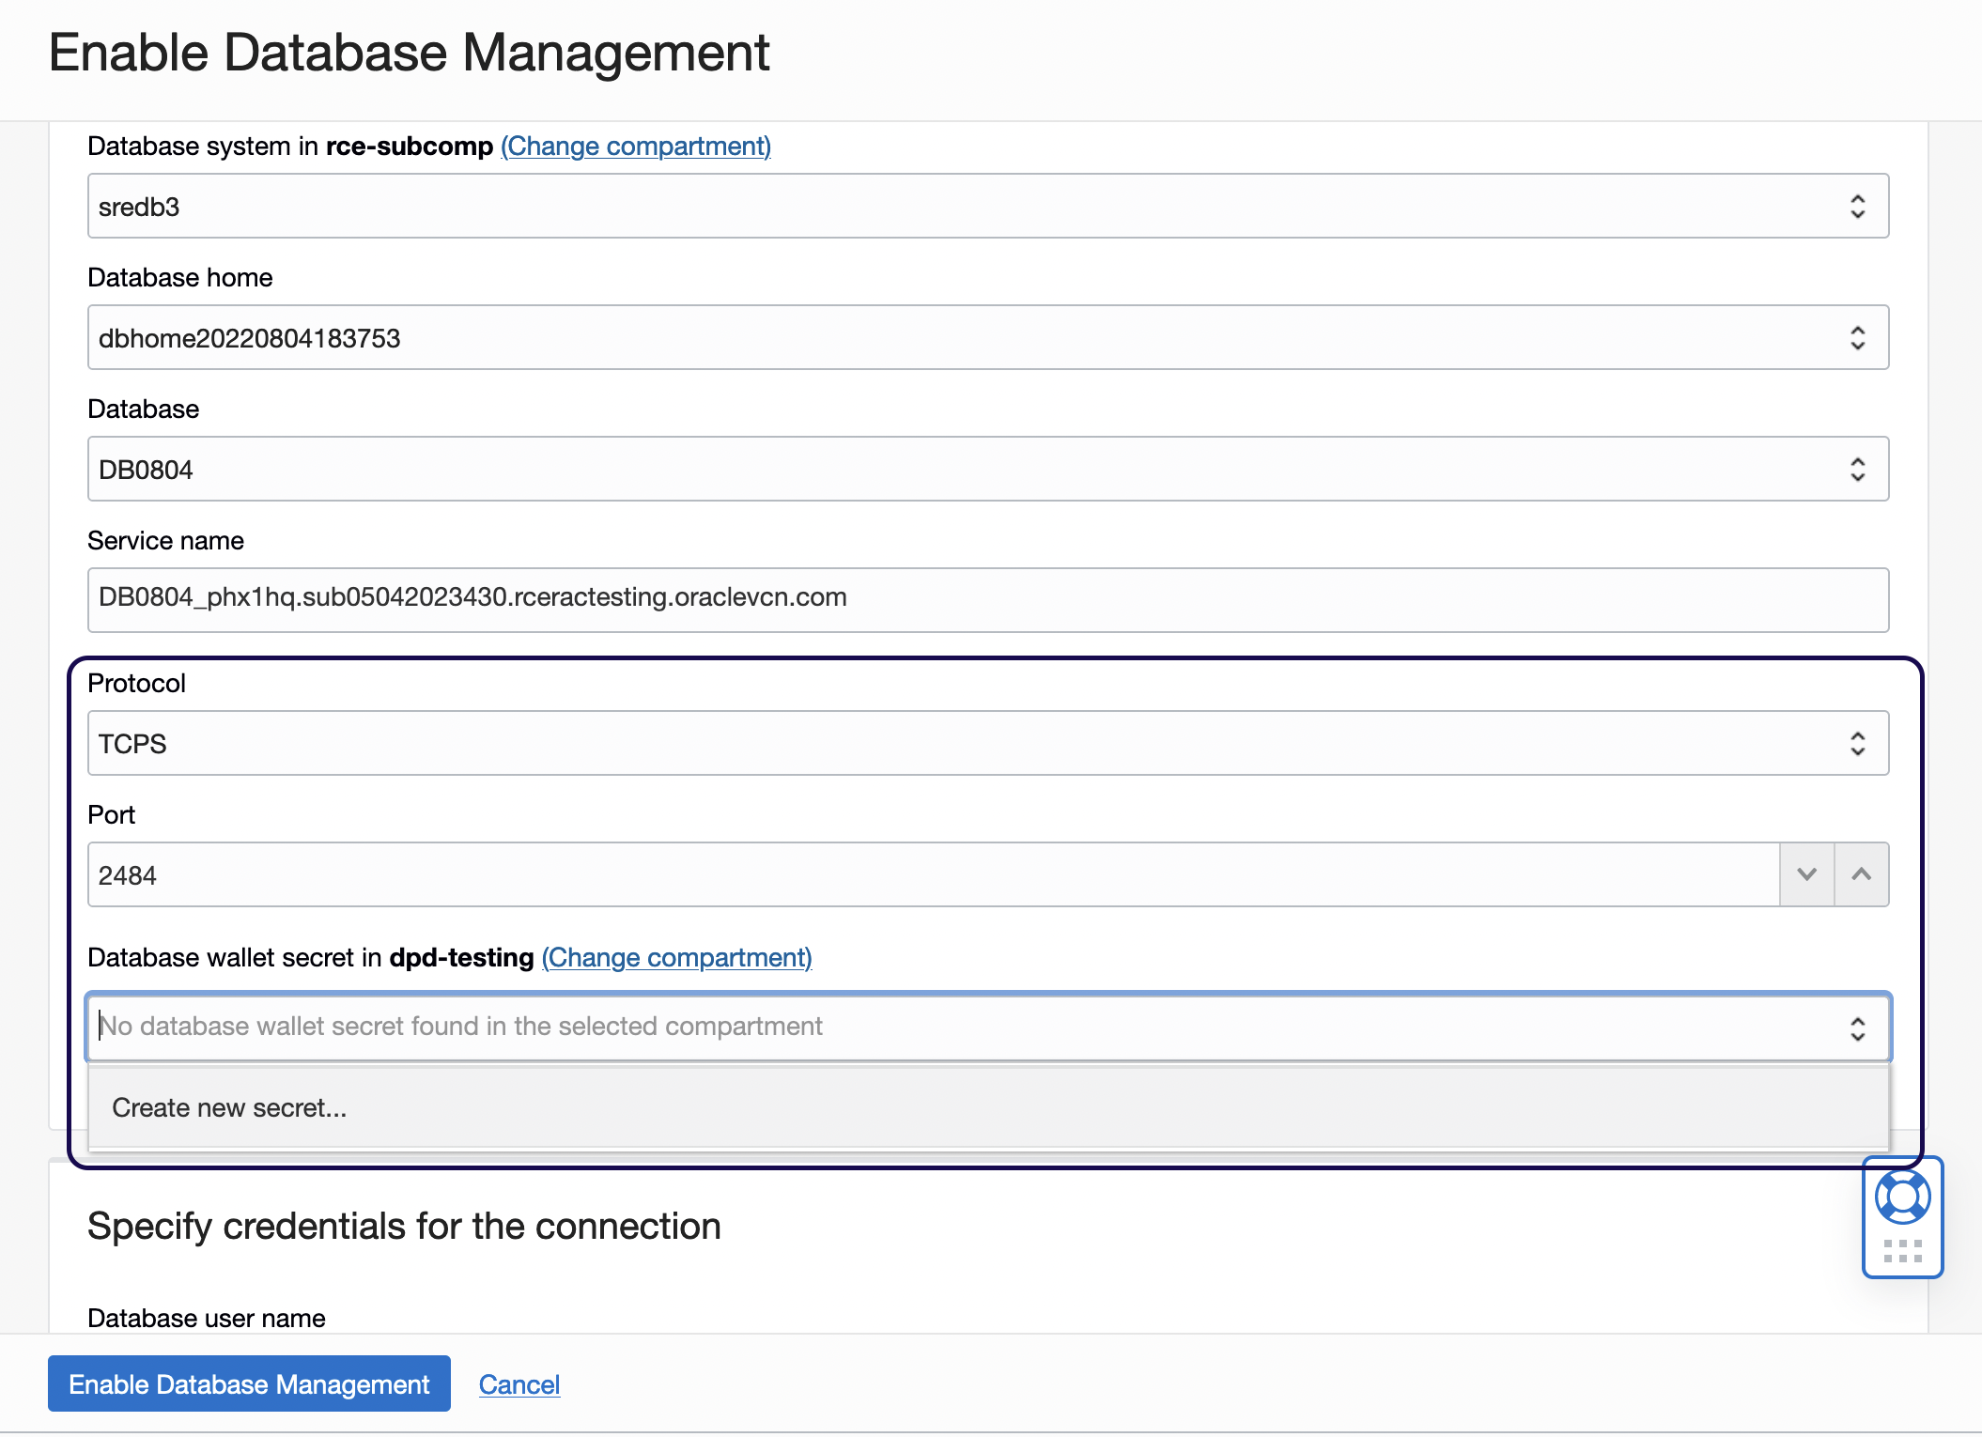
Task: Click the Service name text field
Action: point(986,598)
